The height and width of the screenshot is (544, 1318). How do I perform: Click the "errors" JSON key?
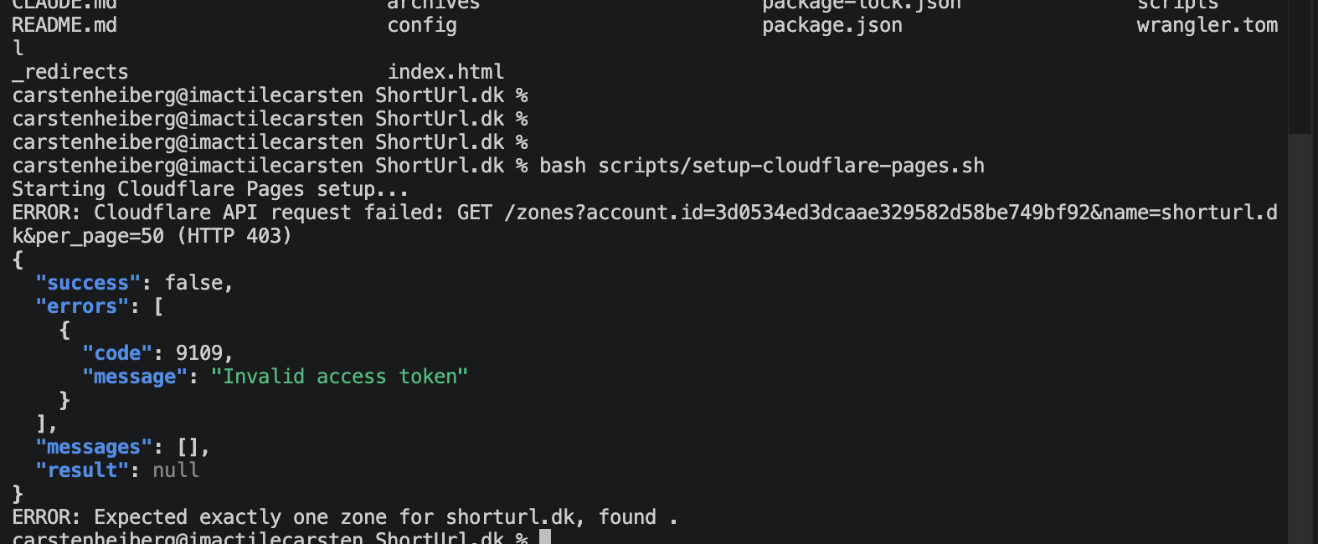pyautogui.click(x=82, y=306)
